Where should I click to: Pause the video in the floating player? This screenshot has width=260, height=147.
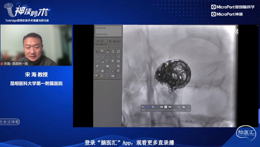point(165,107)
